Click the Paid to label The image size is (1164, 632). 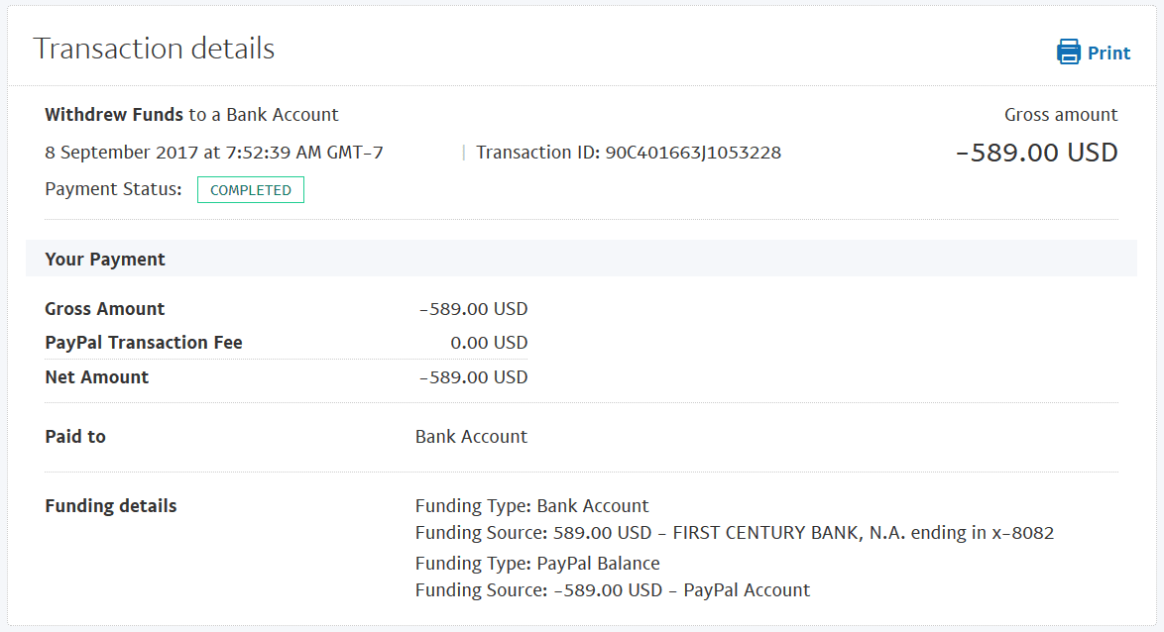point(75,437)
